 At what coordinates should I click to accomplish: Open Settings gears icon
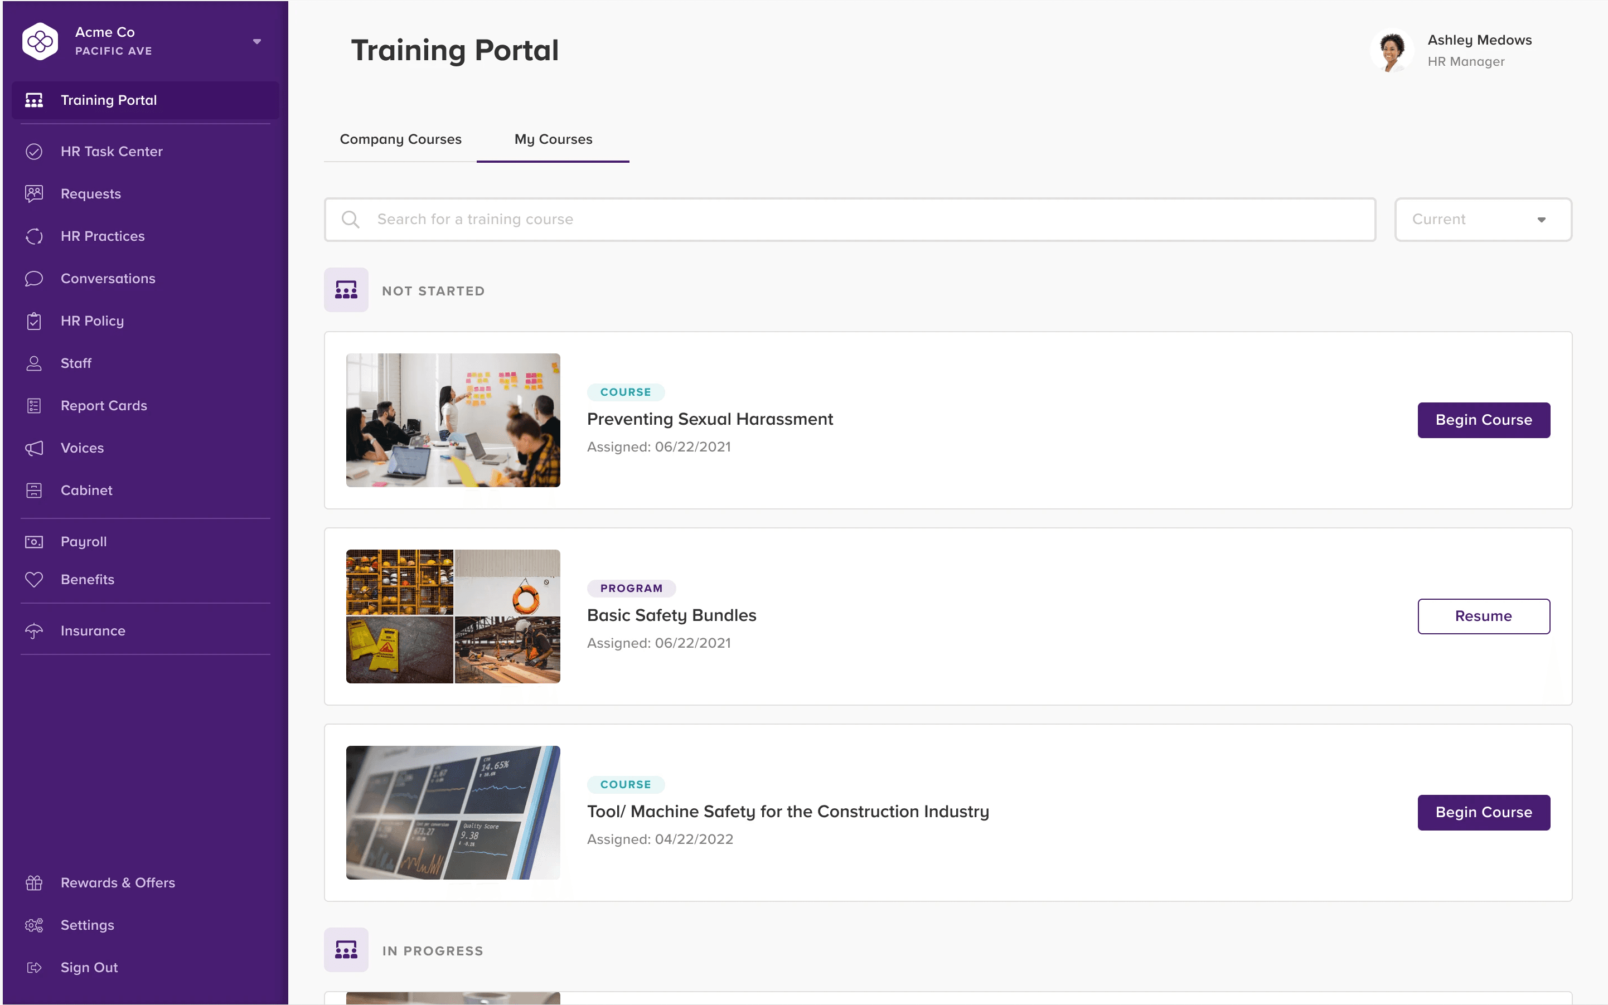point(34,925)
